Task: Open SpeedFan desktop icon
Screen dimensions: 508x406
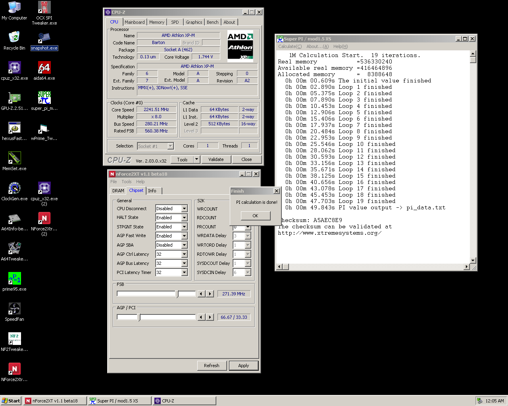Action: tap(14, 312)
